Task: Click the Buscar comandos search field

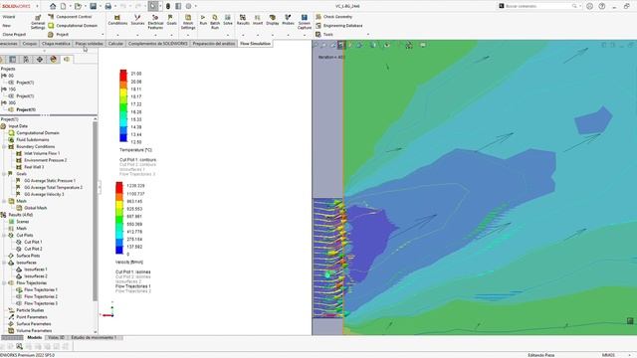Action: click(x=537, y=6)
